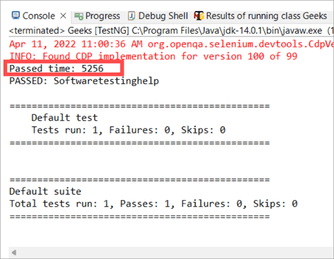Close the Console view tab
This screenshot has width=334, height=259.
tap(63, 16)
